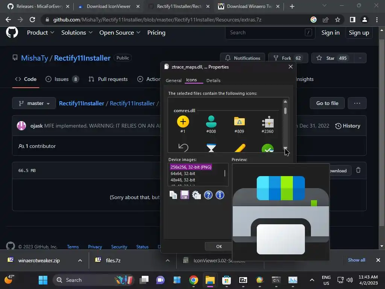Viewport: 385px width, 289px height.
Task: Select the yellow pencil icon in the list
Action: [x=239, y=148]
